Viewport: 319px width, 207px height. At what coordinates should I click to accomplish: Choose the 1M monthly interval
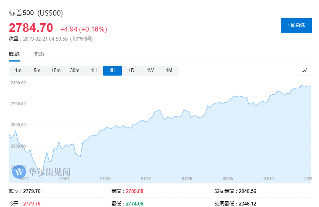pos(169,71)
